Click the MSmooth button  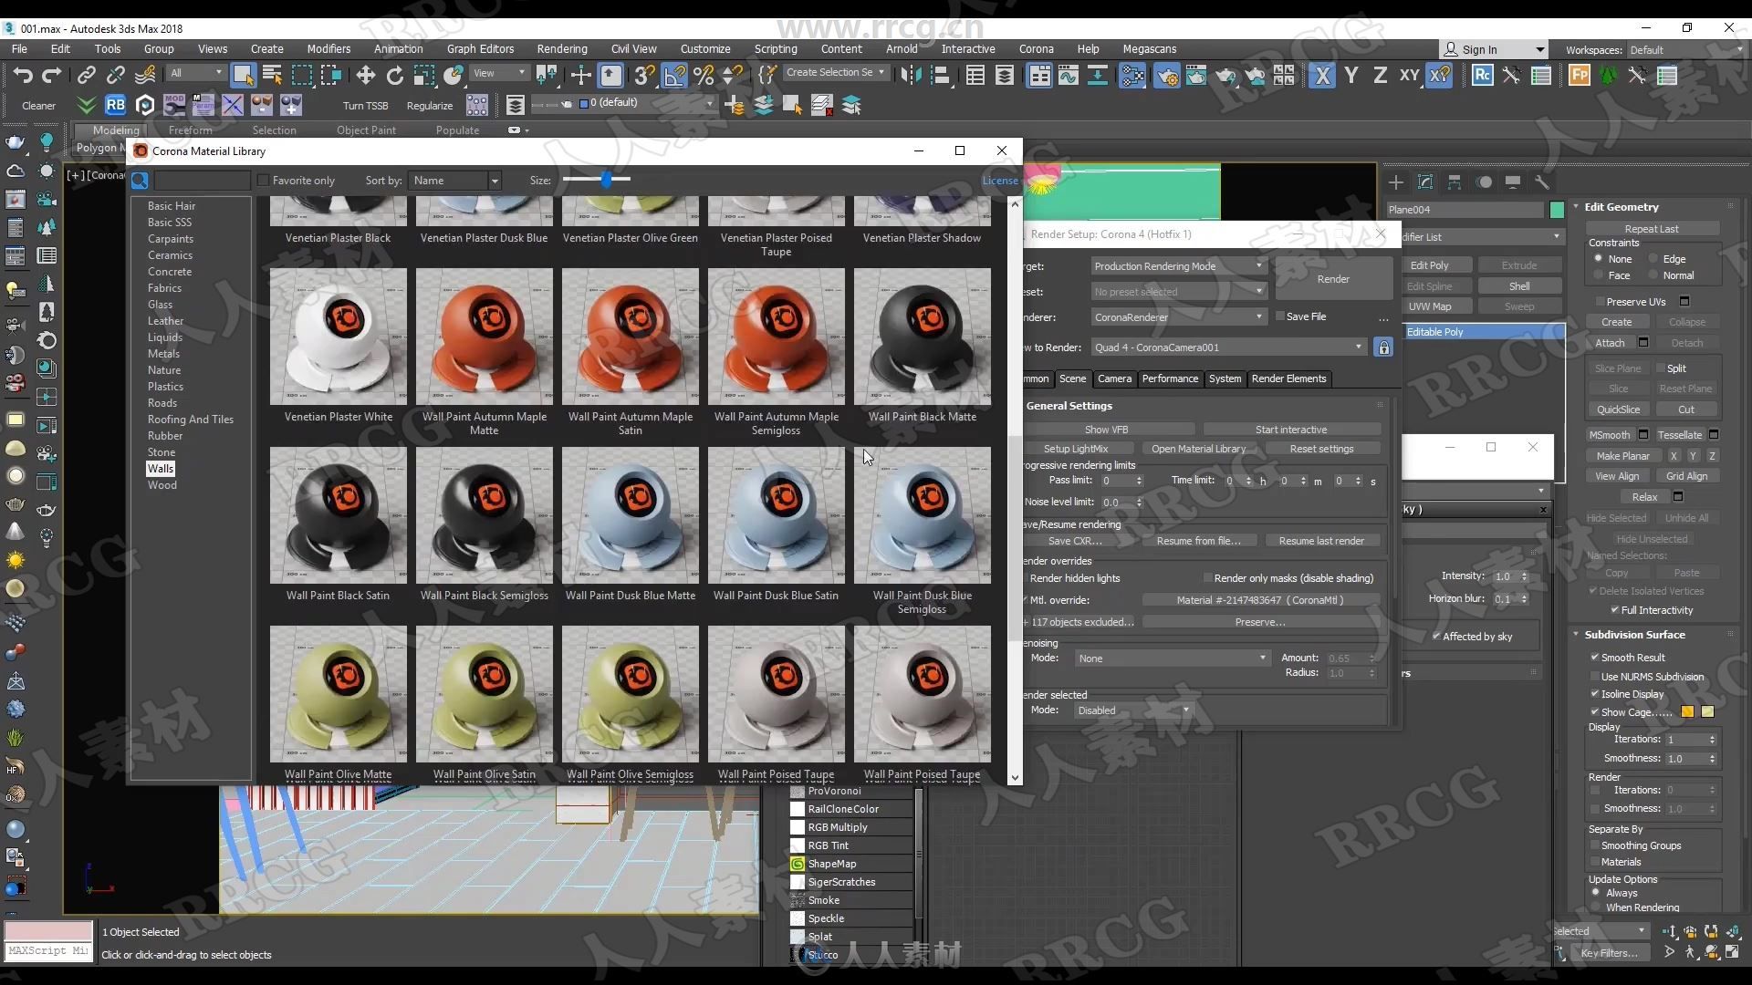[x=1610, y=435]
